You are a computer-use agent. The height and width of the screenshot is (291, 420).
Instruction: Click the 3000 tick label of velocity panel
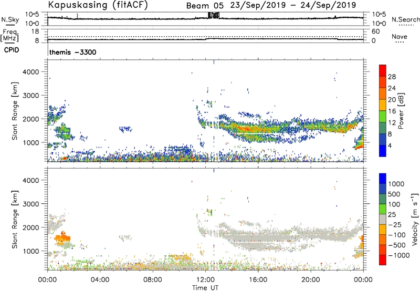tap(30, 204)
